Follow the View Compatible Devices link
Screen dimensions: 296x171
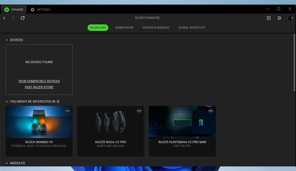point(39,81)
